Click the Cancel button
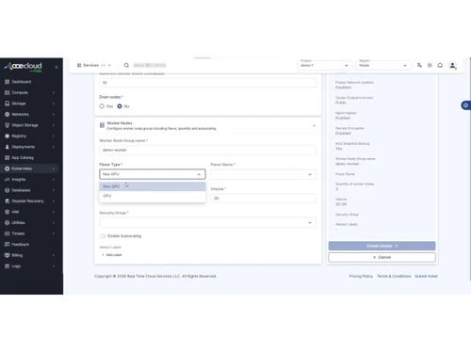 [x=382, y=257]
